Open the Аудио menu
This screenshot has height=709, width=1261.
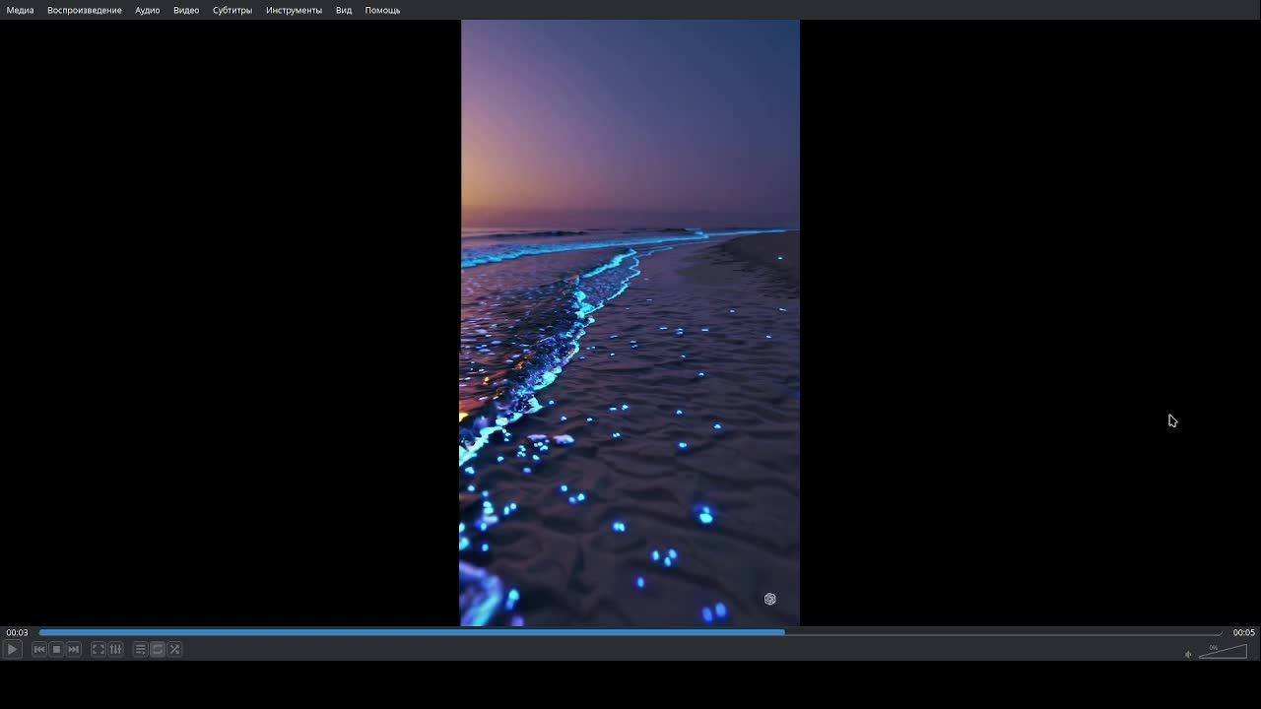(x=148, y=10)
